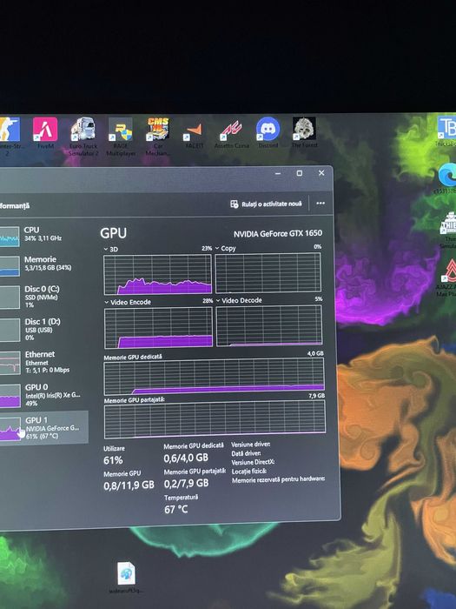Viewport: 456px width, 609px height.
Task: Select Disc 1 (D:) USB entry
Action: [x=43, y=330]
